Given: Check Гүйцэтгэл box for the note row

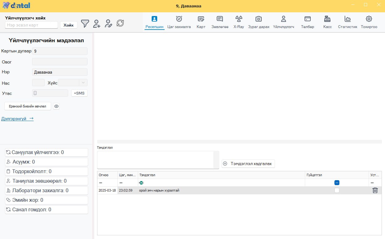Looking at the screenshot, I should [x=337, y=190].
